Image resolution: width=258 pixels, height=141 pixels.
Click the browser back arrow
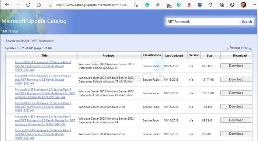7,5
